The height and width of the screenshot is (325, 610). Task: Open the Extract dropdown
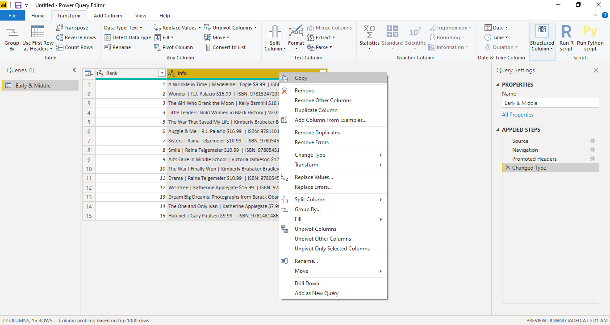click(321, 37)
